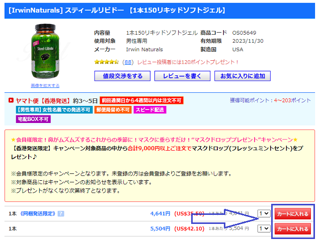Add the 5,504円 item with カートに入れる

coord(293,229)
